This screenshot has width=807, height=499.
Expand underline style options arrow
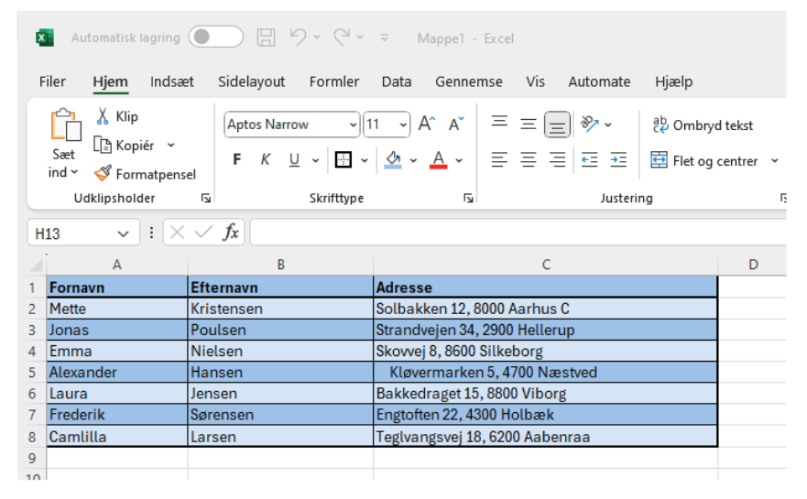(315, 160)
